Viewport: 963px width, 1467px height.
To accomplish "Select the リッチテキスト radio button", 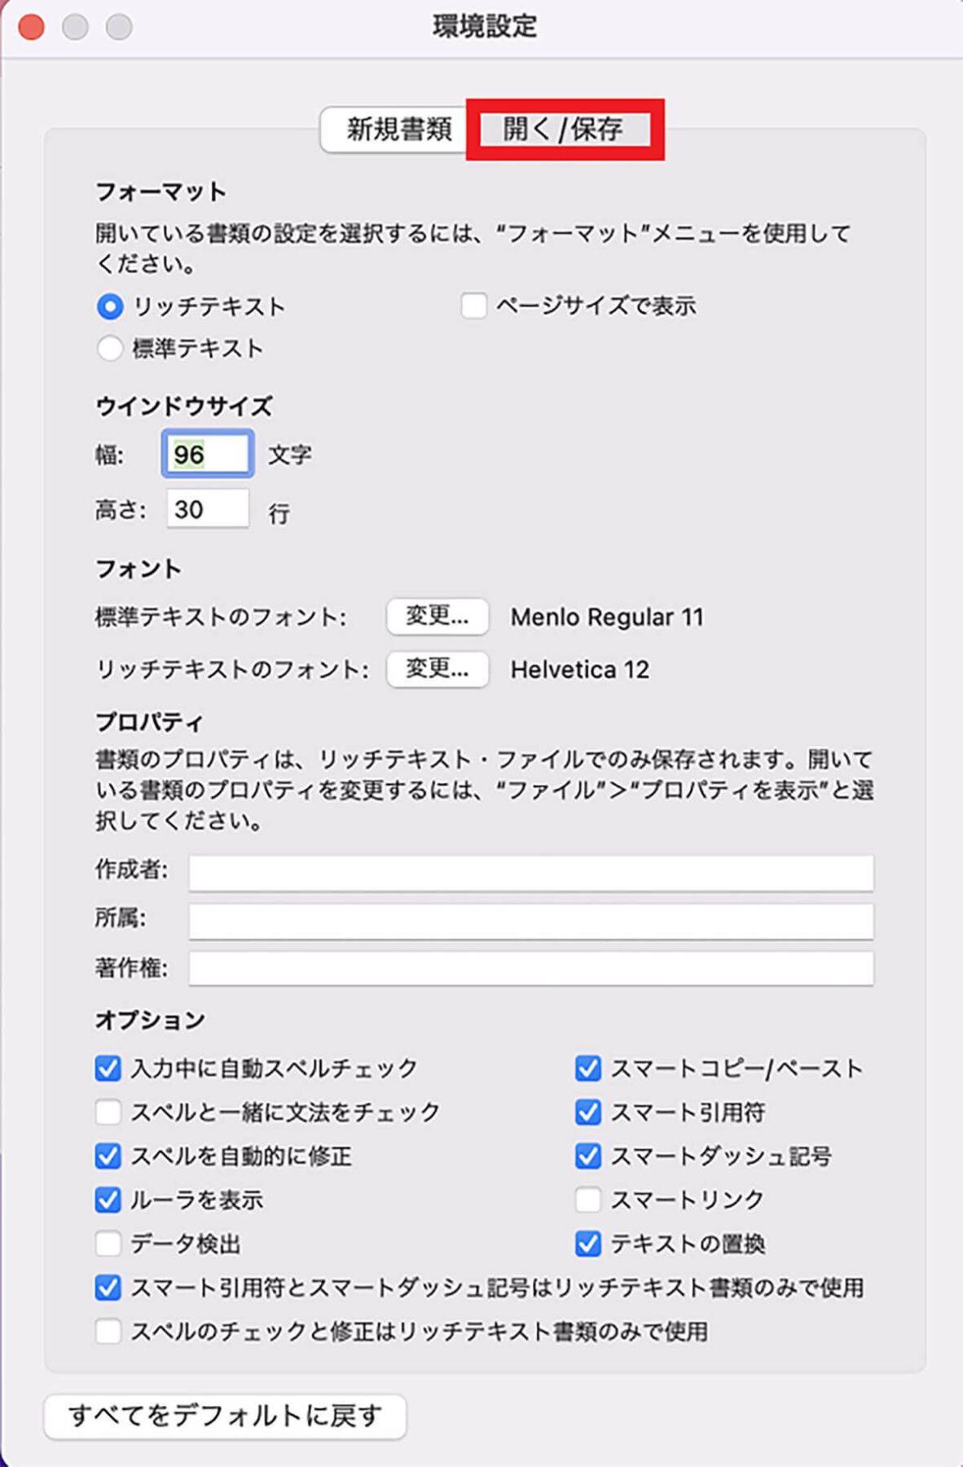I will [x=110, y=307].
